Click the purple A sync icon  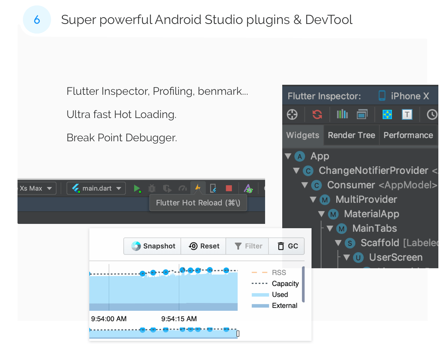point(248,188)
